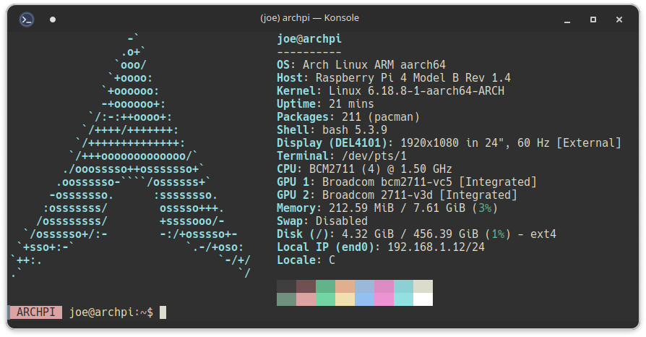
Task: Focus the terminal cursor block after the prompt
Action: coord(163,312)
